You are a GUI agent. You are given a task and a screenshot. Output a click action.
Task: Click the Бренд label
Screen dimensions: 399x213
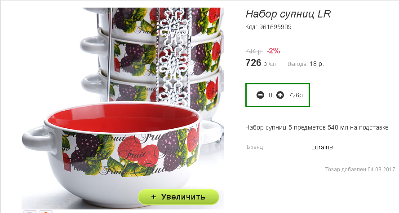[x=255, y=147]
